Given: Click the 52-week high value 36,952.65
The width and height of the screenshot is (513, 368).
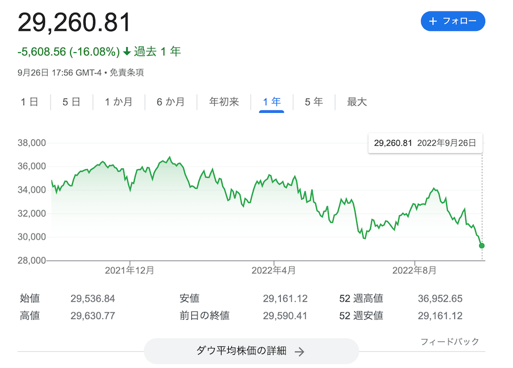Looking at the screenshot, I should tap(440, 299).
